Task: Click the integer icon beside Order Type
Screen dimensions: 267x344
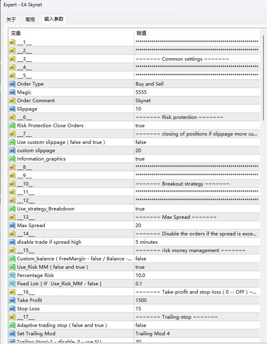Action: coord(12,84)
